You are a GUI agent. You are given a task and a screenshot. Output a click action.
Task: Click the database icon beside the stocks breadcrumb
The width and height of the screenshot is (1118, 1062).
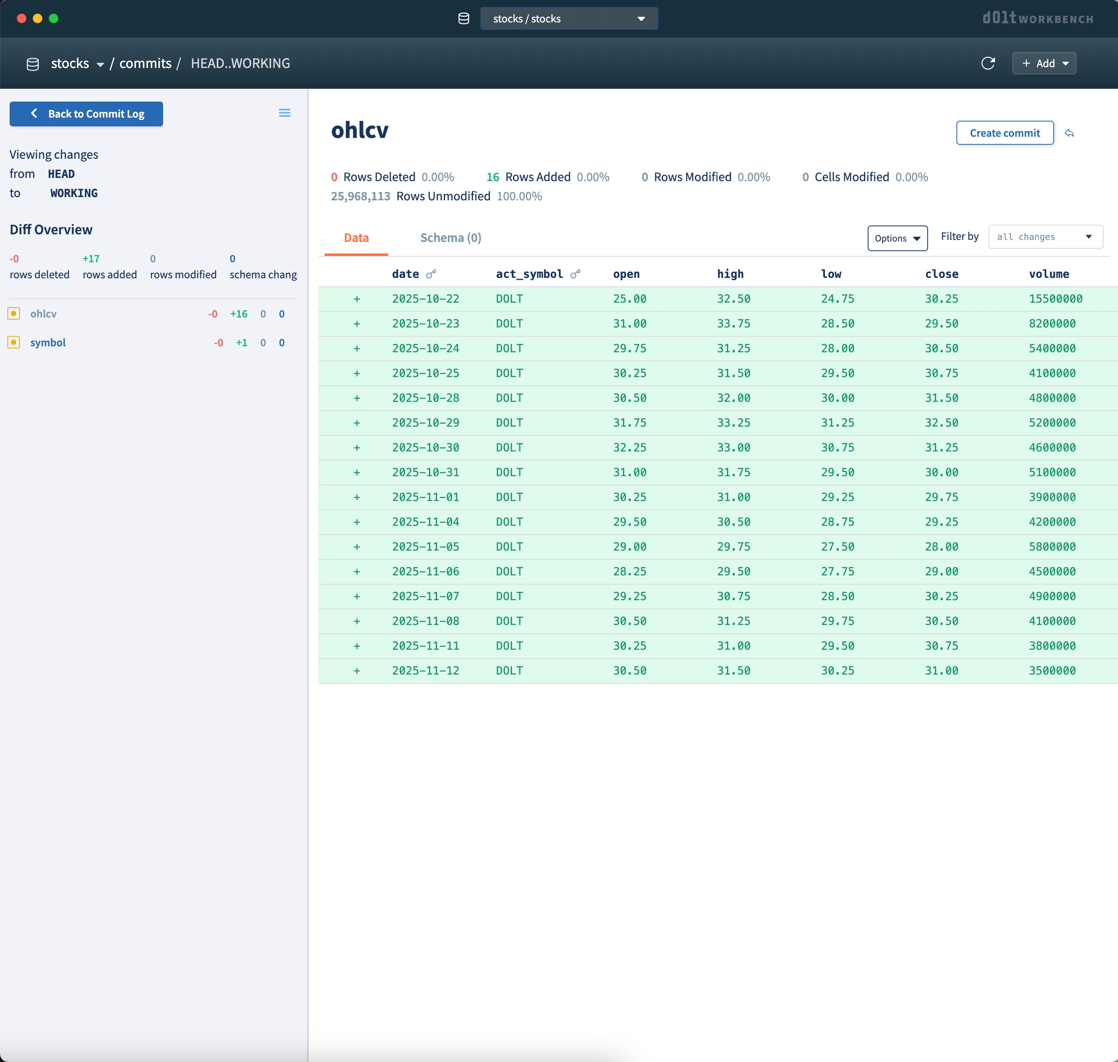33,63
